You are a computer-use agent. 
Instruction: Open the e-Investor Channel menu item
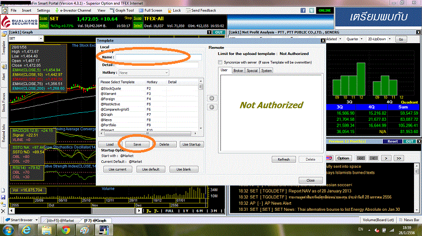coord(73,10)
